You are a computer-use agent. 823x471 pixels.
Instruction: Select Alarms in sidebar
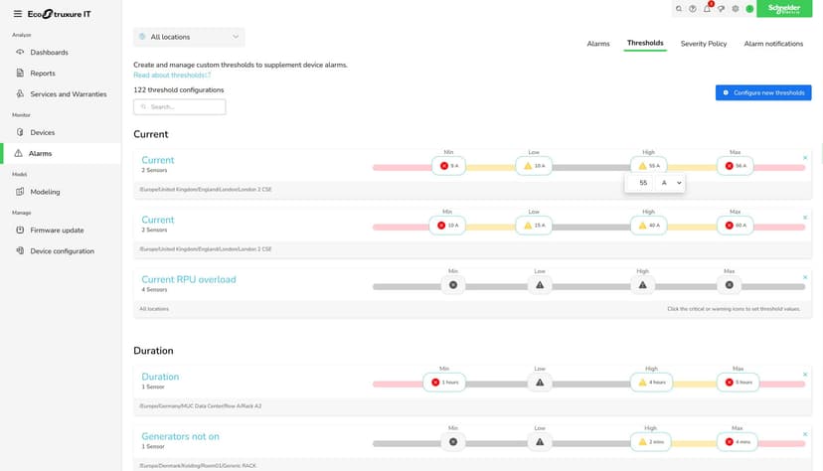40,154
